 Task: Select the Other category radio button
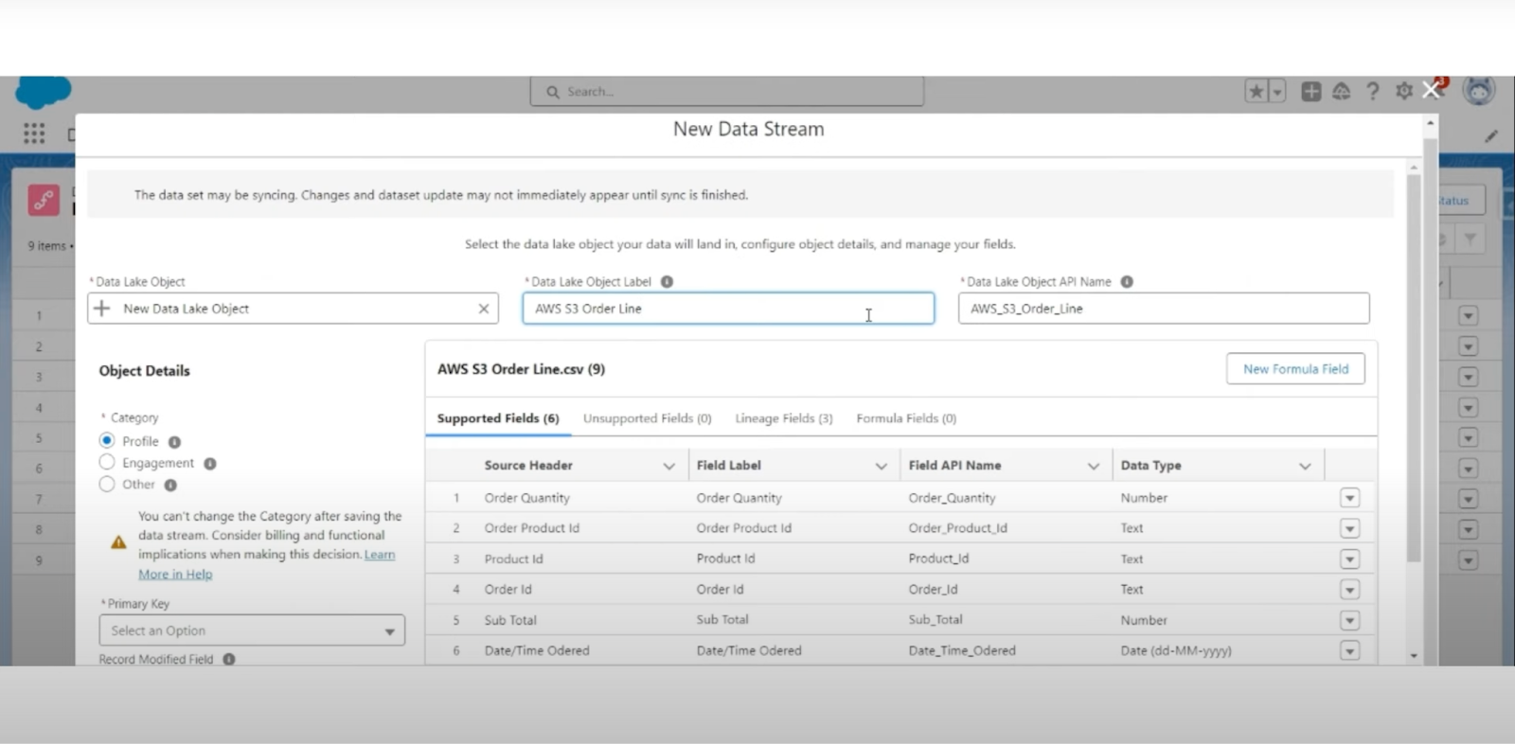107,484
